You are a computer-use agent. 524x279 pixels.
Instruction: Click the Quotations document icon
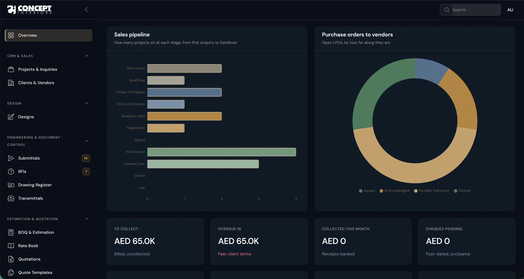11,259
